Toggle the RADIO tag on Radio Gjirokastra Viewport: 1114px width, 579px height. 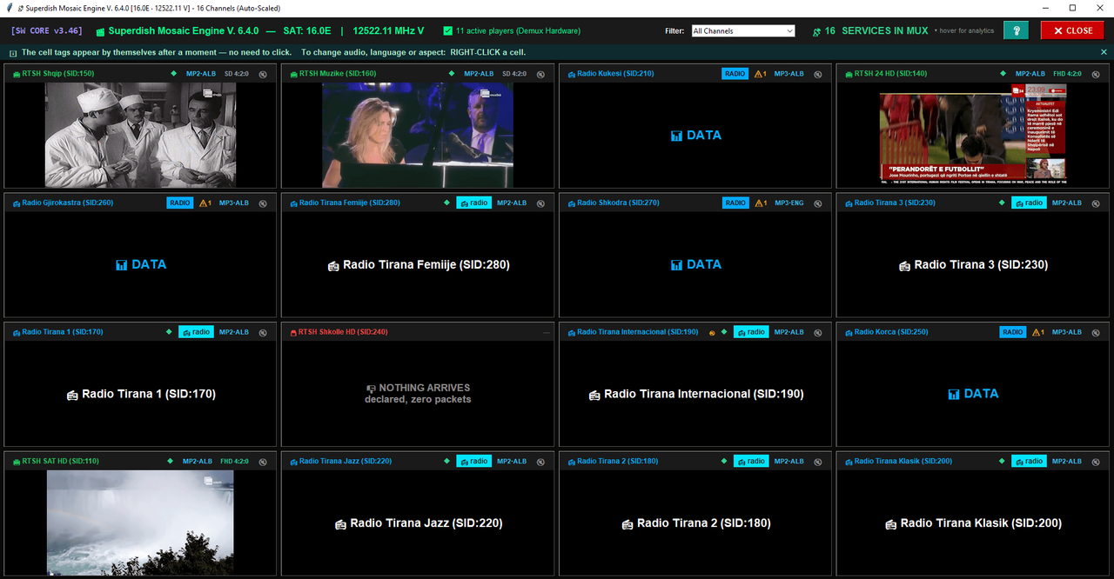point(180,203)
